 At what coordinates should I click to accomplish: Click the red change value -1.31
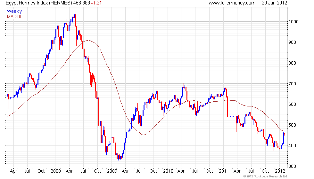point(96,3)
